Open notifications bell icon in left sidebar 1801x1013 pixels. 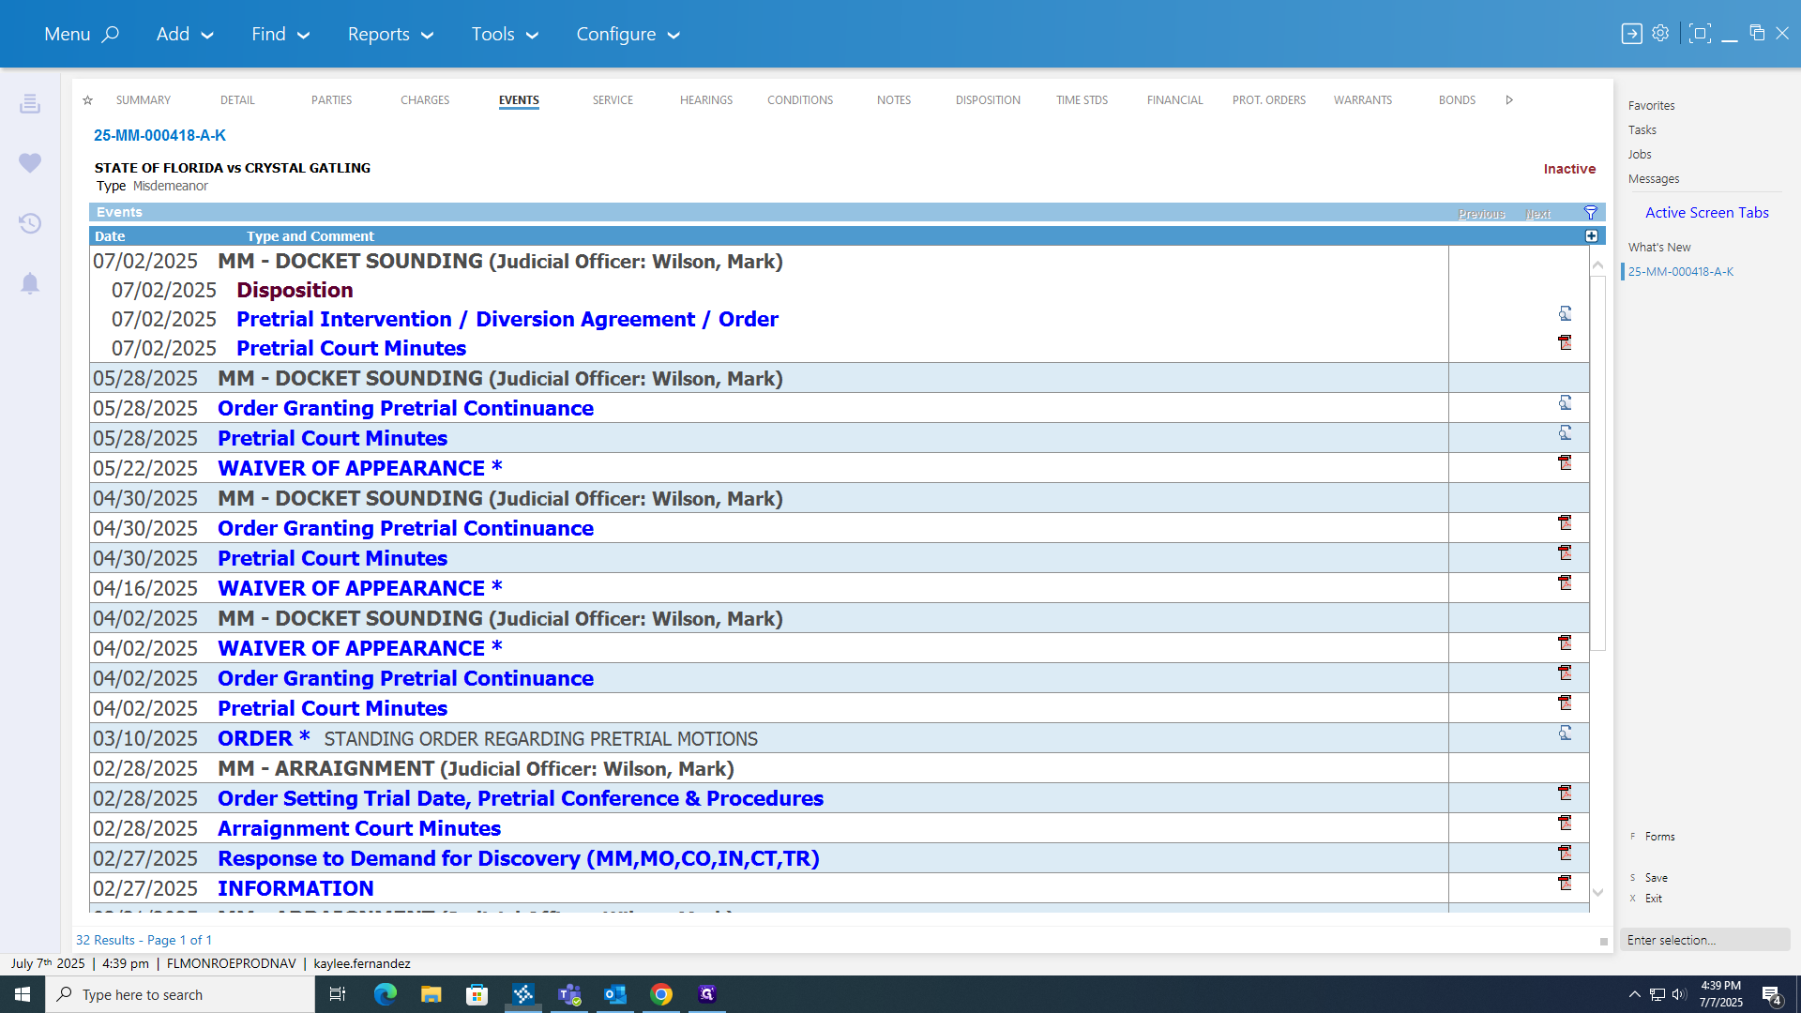(30, 283)
